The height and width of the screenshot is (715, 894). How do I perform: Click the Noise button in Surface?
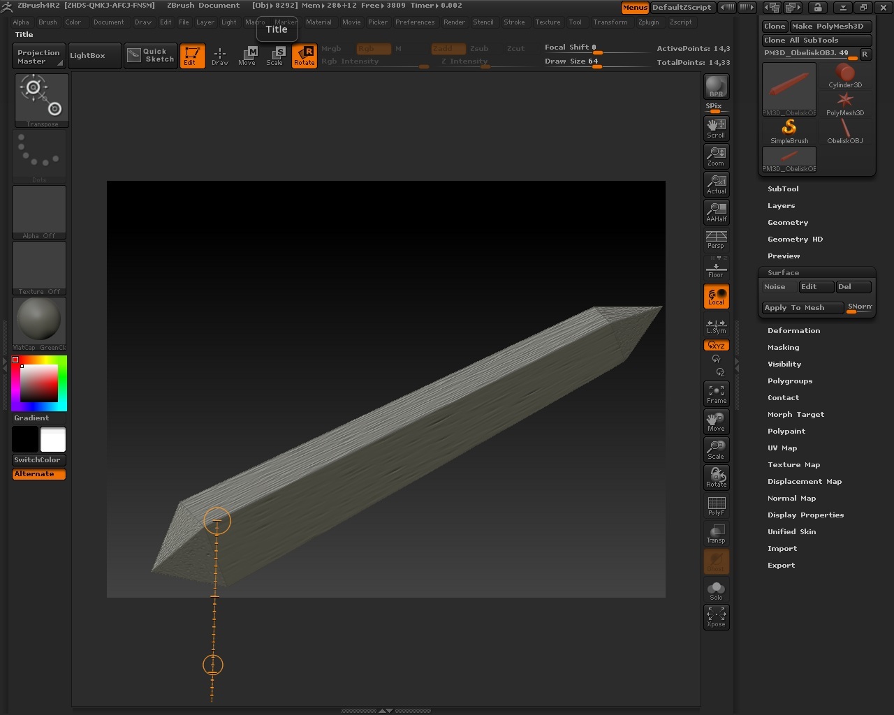pyautogui.click(x=779, y=287)
